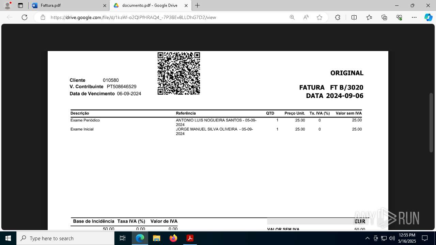
Task: Select client number 010580
Action: click(x=111, y=80)
